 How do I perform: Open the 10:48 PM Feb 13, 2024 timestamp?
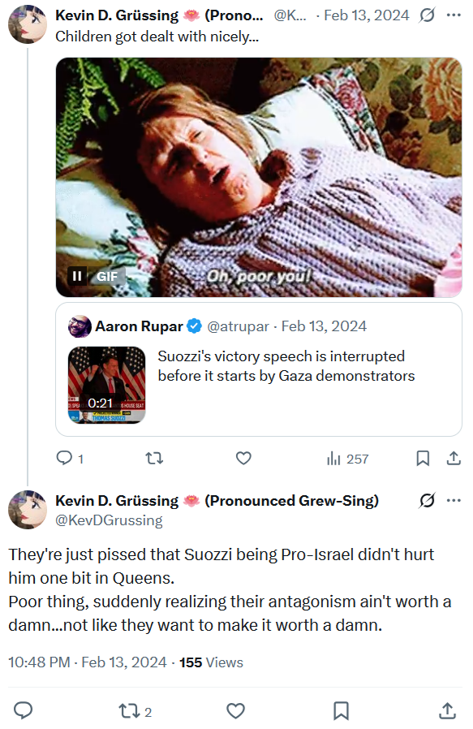tap(88, 662)
